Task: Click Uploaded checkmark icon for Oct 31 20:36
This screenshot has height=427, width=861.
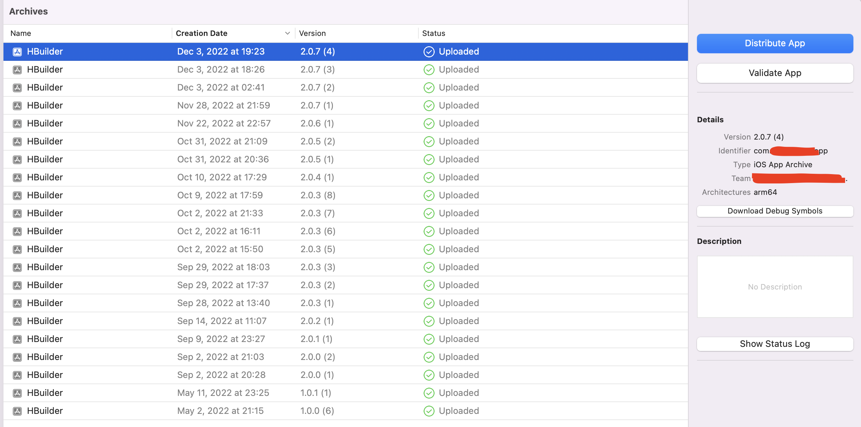Action: click(x=429, y=160)
